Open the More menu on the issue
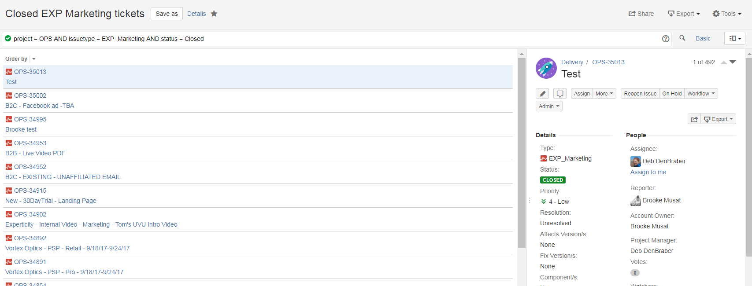 [x=604, y=93]
